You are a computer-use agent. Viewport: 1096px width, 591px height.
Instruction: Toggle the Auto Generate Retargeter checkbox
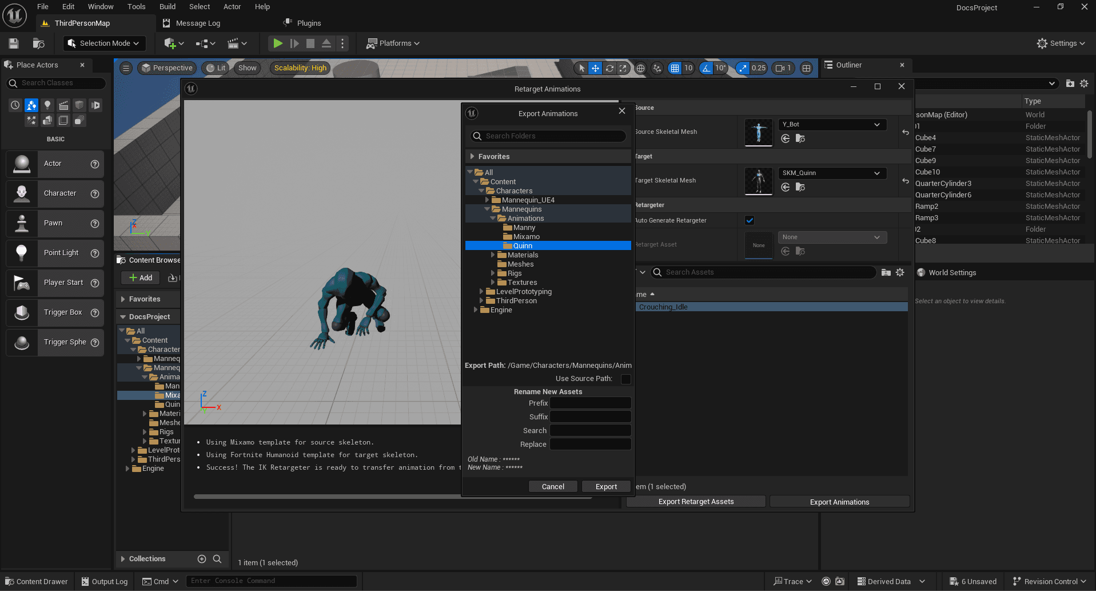pyautogui.click(x=750, y=220)
